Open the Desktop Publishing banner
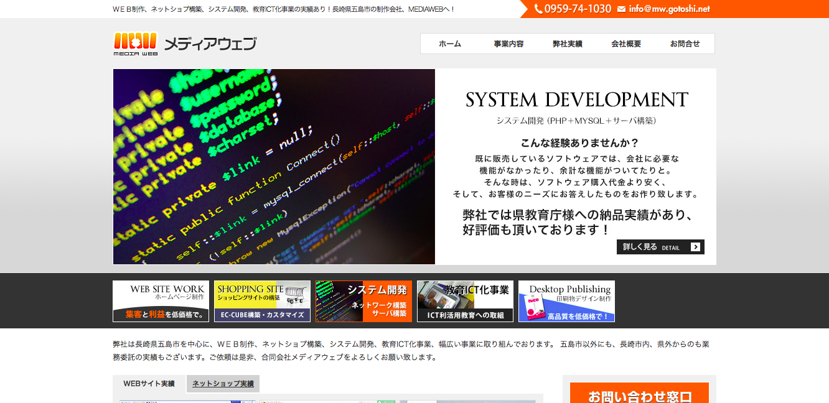The width and height of the screenshot is (829, 403). 566,301
